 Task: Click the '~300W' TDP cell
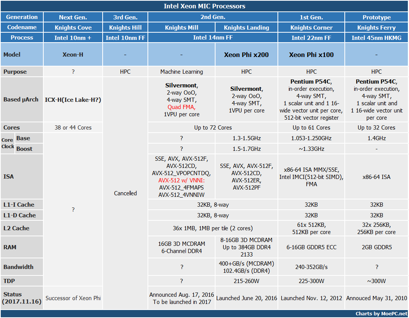(376, 281)
